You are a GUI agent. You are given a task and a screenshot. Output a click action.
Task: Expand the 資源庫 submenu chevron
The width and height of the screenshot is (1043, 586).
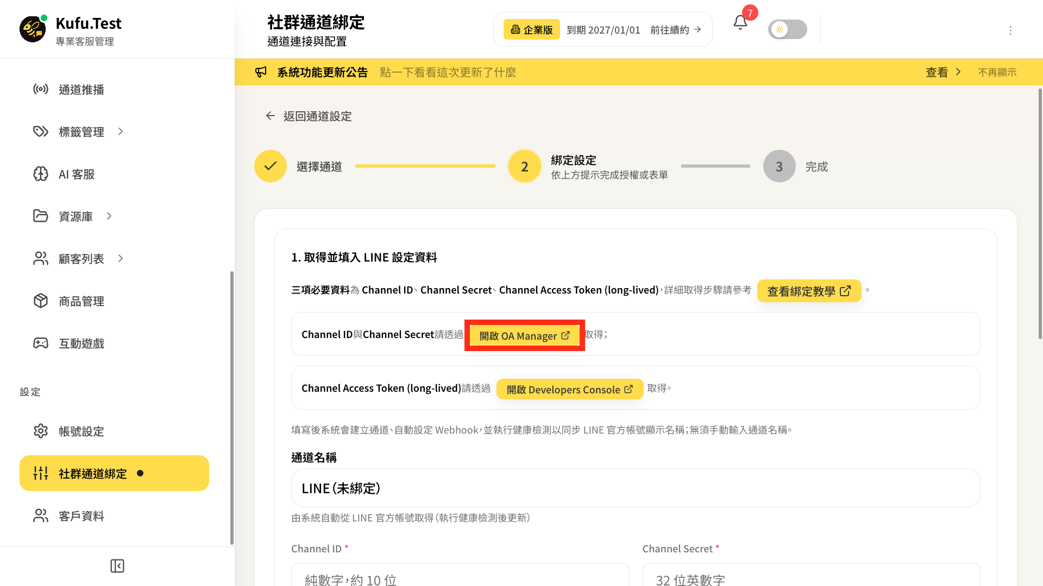109,216
